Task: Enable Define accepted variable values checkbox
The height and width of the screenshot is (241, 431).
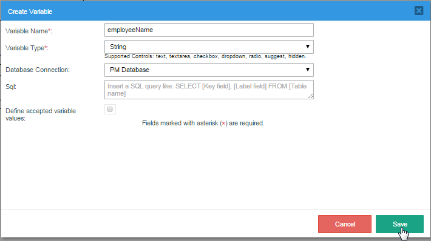Action: coord(110,110)
